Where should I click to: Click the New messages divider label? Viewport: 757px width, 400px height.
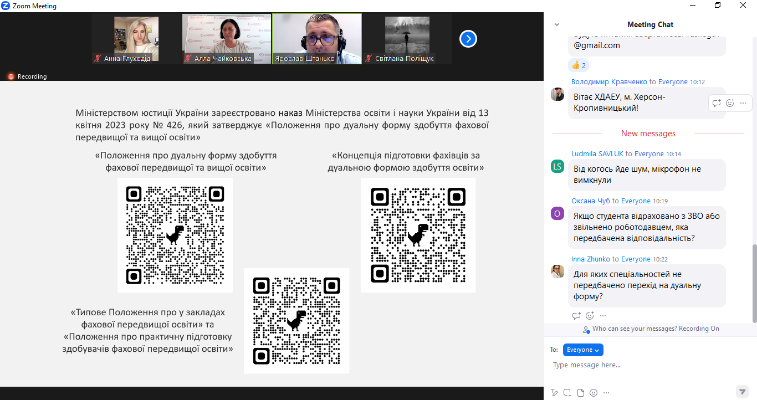648,134
